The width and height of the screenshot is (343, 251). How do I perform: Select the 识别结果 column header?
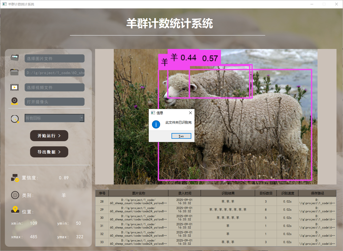[x=228, y=193]
